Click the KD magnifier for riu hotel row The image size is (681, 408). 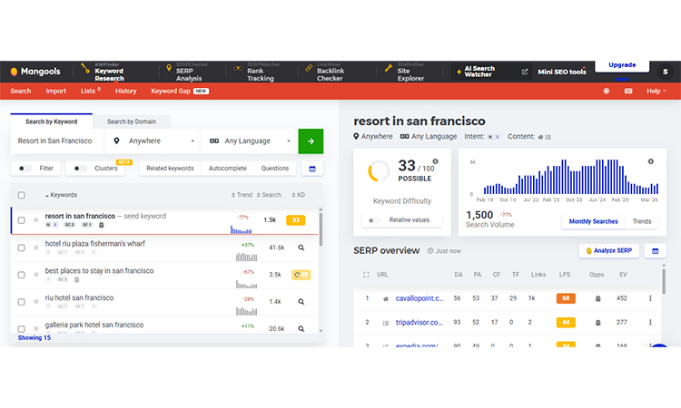point(301,302)
